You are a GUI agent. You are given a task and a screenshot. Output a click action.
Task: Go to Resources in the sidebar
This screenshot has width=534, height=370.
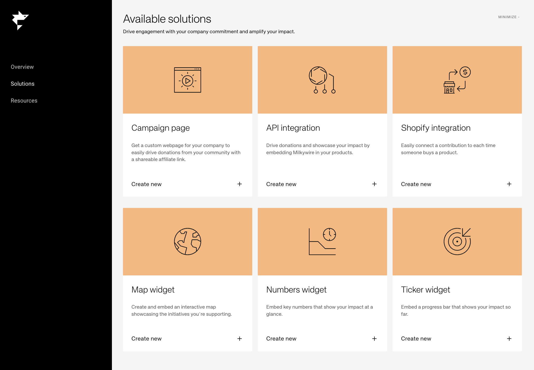[24, 101]
